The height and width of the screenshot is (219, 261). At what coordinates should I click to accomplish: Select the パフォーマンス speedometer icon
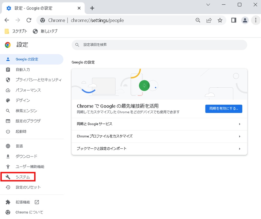[x=7, y=90]
